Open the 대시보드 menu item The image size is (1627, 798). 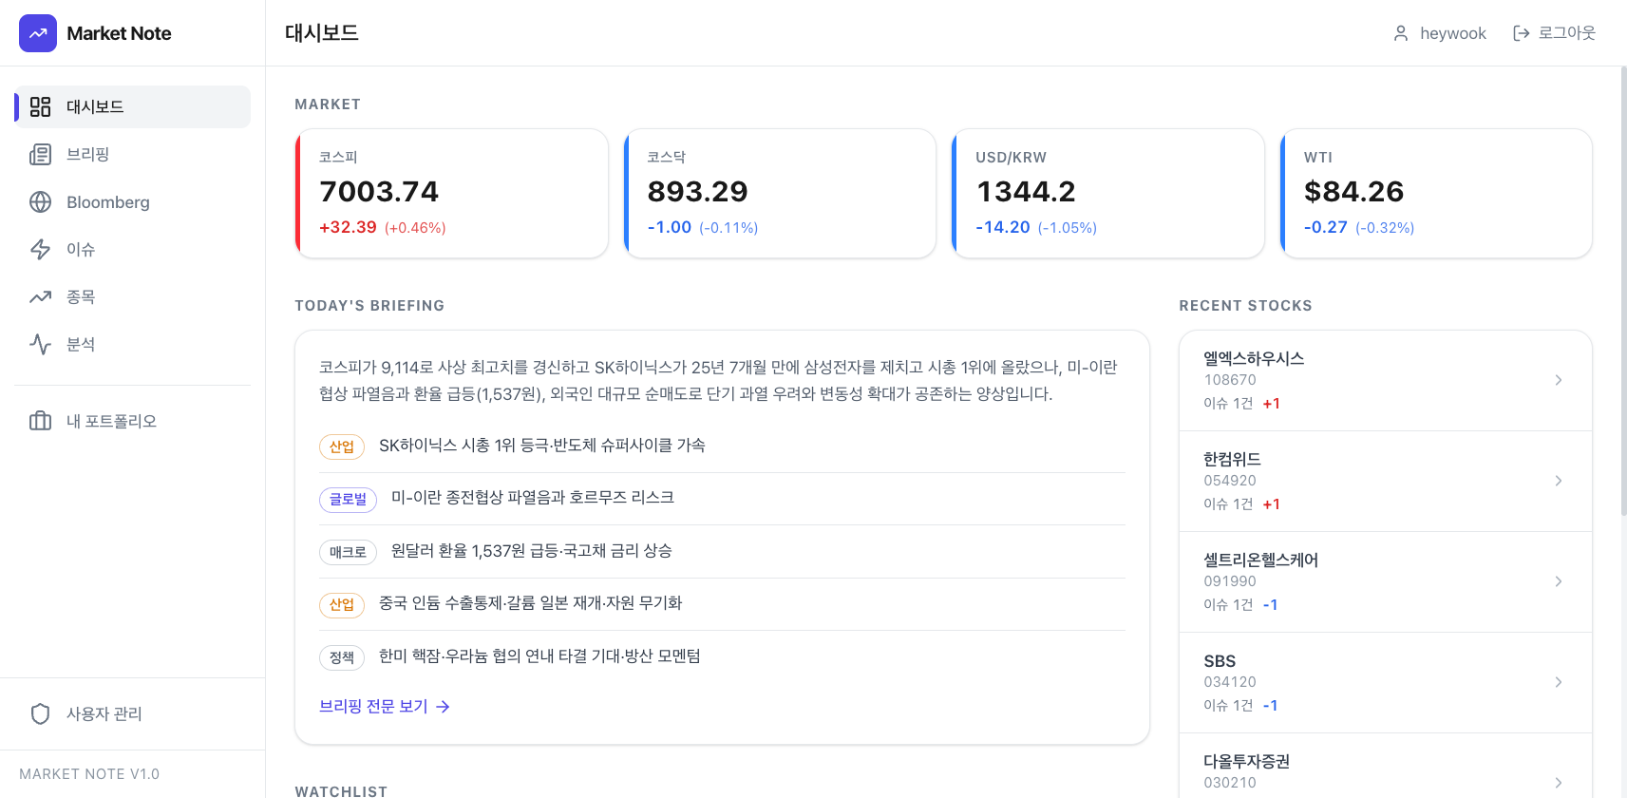pos(133,106)
